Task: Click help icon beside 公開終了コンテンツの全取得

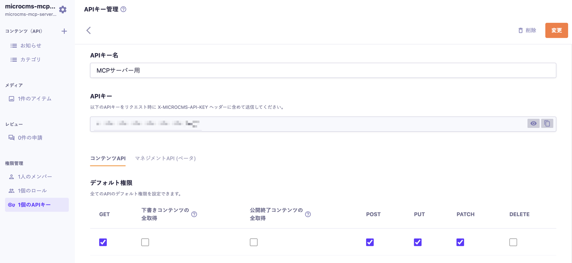Action: pos(308,214)
